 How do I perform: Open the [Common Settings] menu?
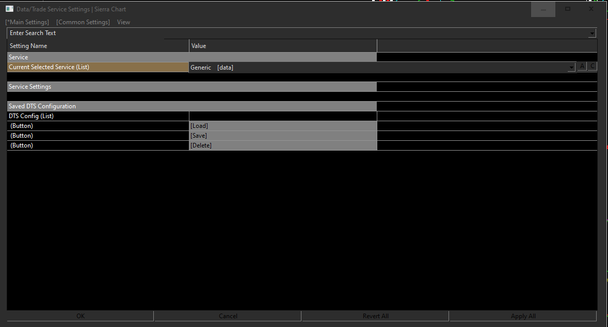83,22
